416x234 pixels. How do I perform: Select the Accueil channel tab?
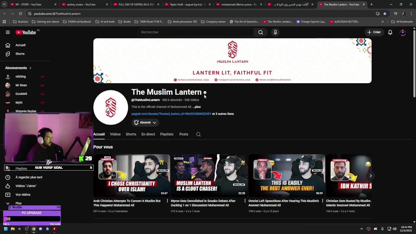tap(99, 134)
